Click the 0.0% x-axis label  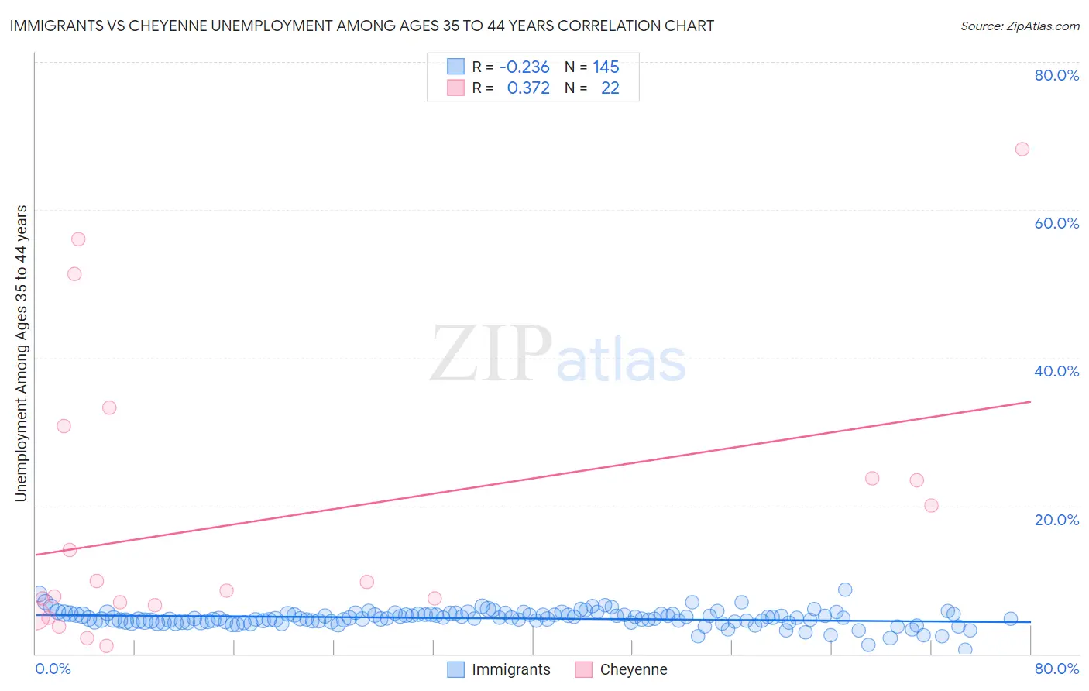pyautogui.click(x=53, y=669)
